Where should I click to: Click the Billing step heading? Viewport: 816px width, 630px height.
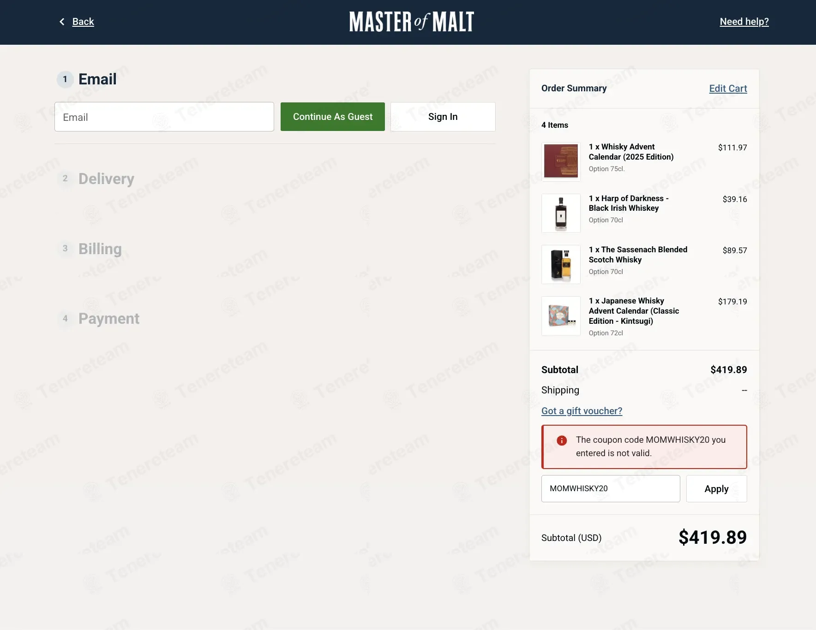click(x=100, y=249)
